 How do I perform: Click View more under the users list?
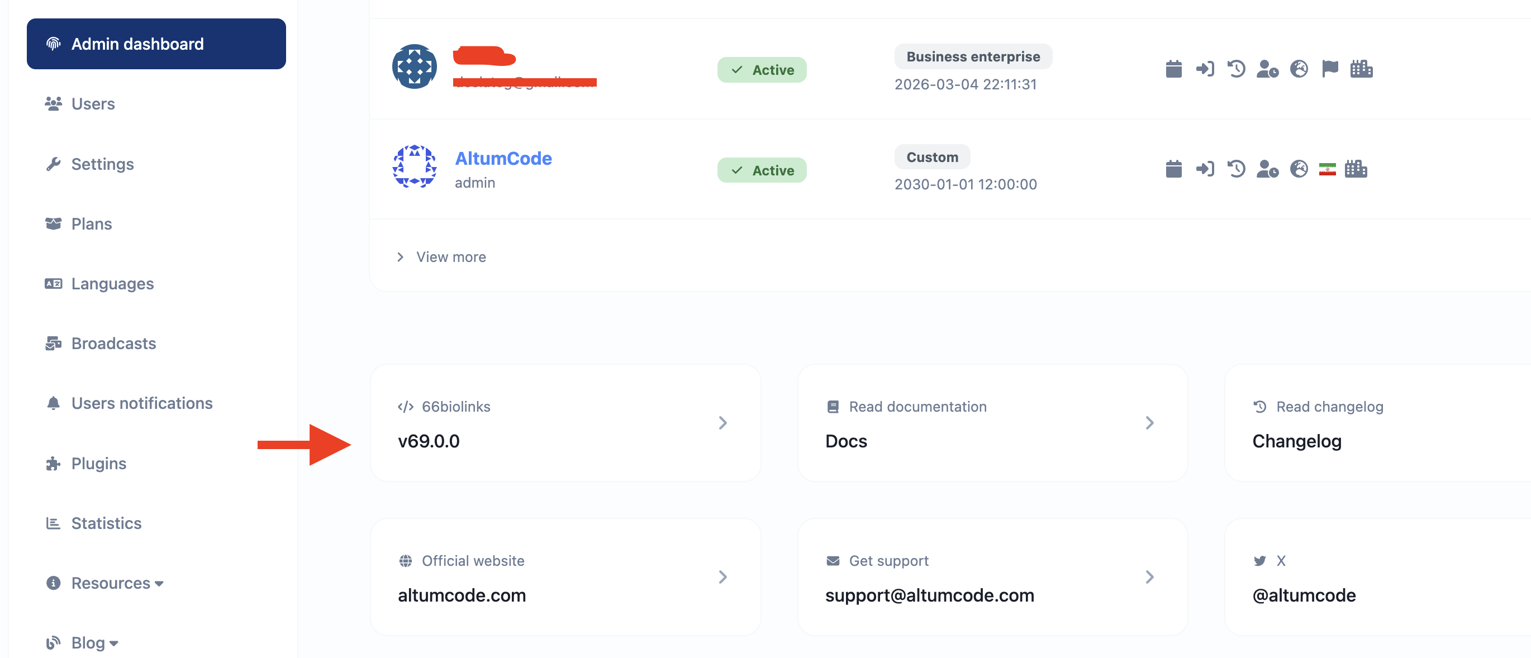tap(441, 257)
